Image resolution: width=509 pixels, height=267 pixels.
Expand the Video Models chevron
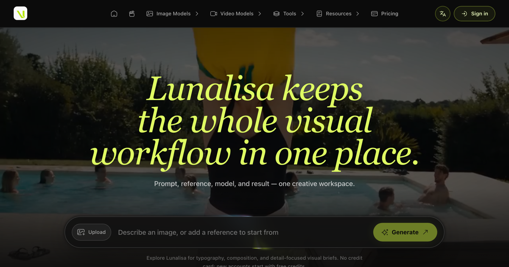[260, 14]
